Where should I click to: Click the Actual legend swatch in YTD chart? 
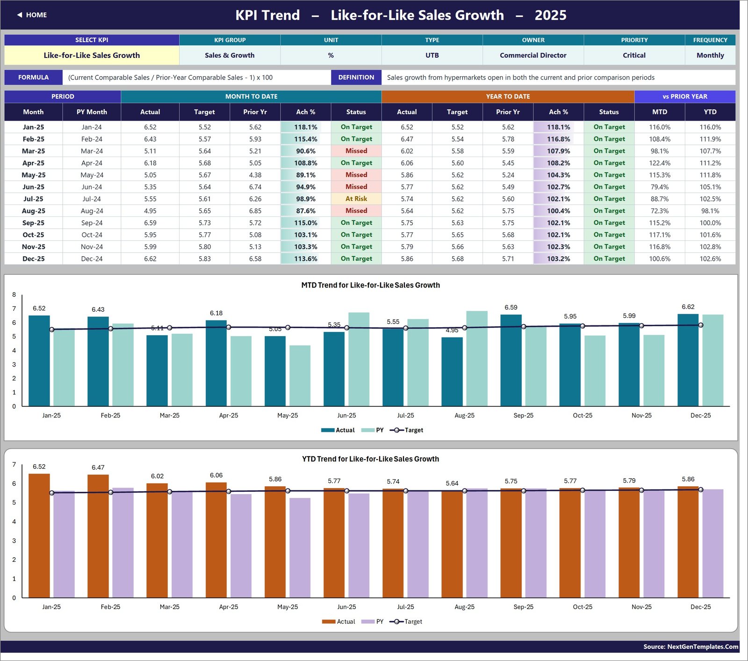329,622
